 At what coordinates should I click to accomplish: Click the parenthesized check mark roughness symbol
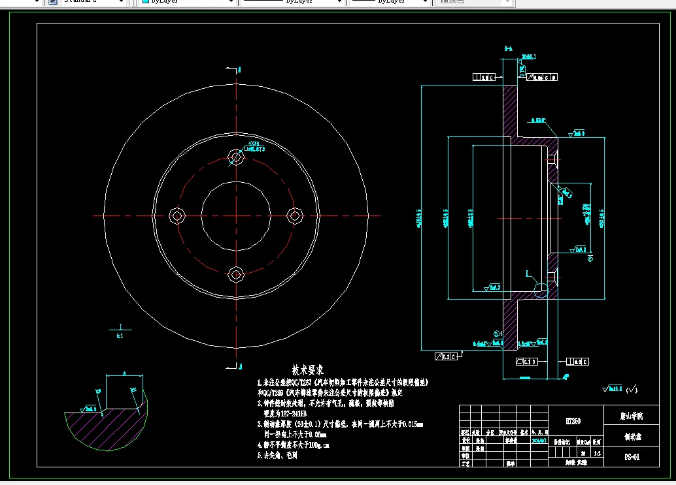pos(632,389)
